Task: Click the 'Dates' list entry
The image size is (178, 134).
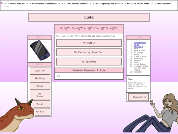Action: [136, 54]
